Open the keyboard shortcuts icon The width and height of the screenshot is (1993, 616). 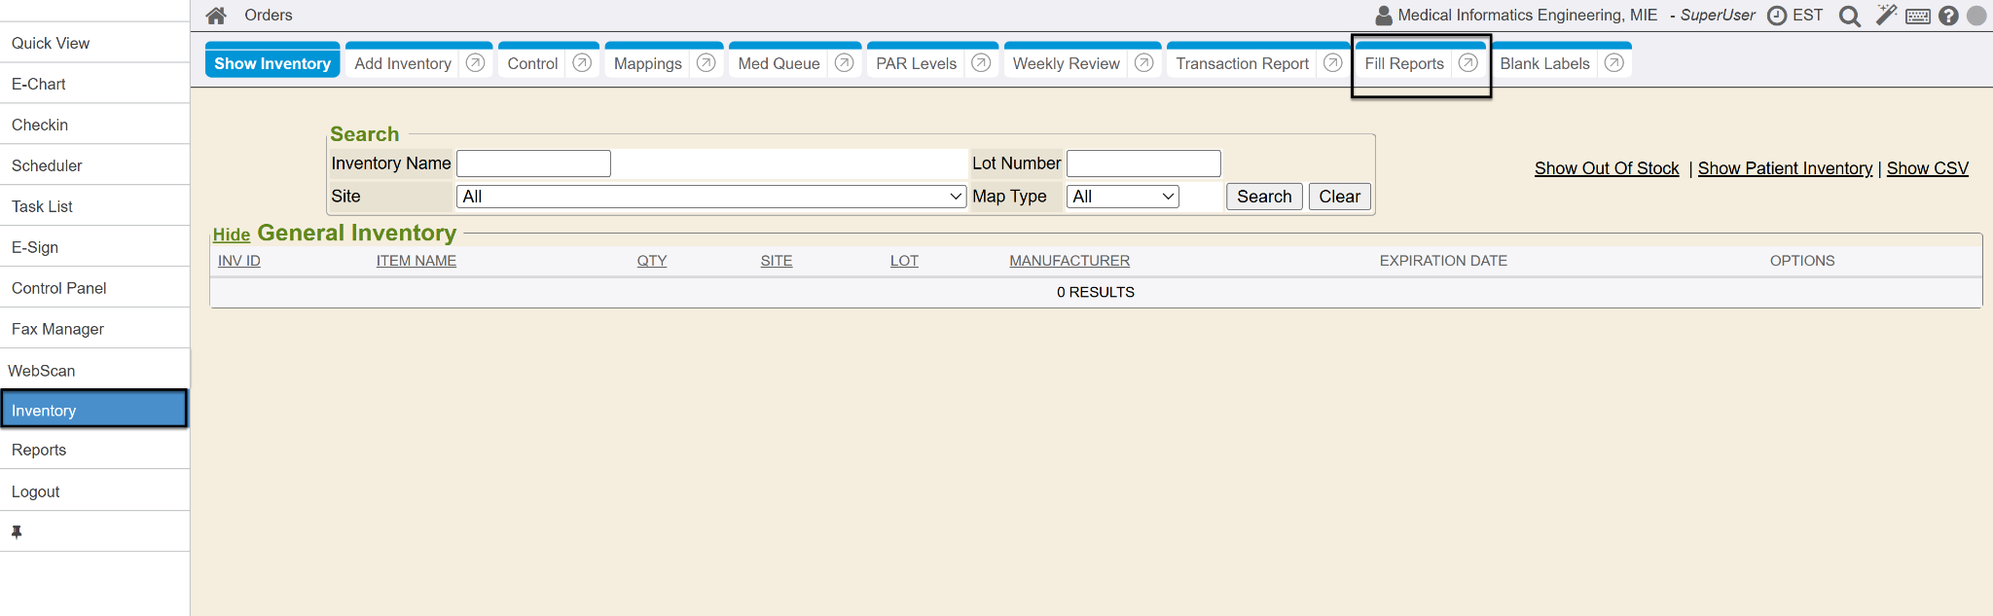click(x=1918, y=16)
